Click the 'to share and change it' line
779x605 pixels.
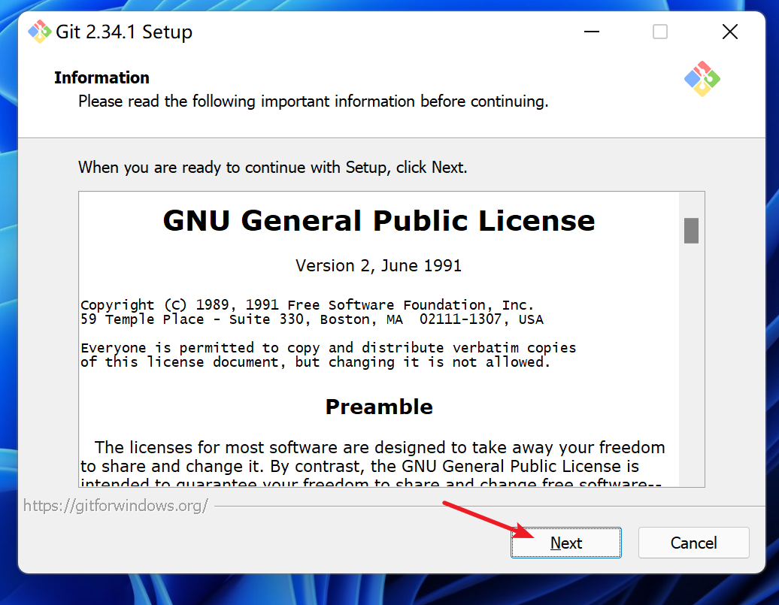[x=359, y=467]
